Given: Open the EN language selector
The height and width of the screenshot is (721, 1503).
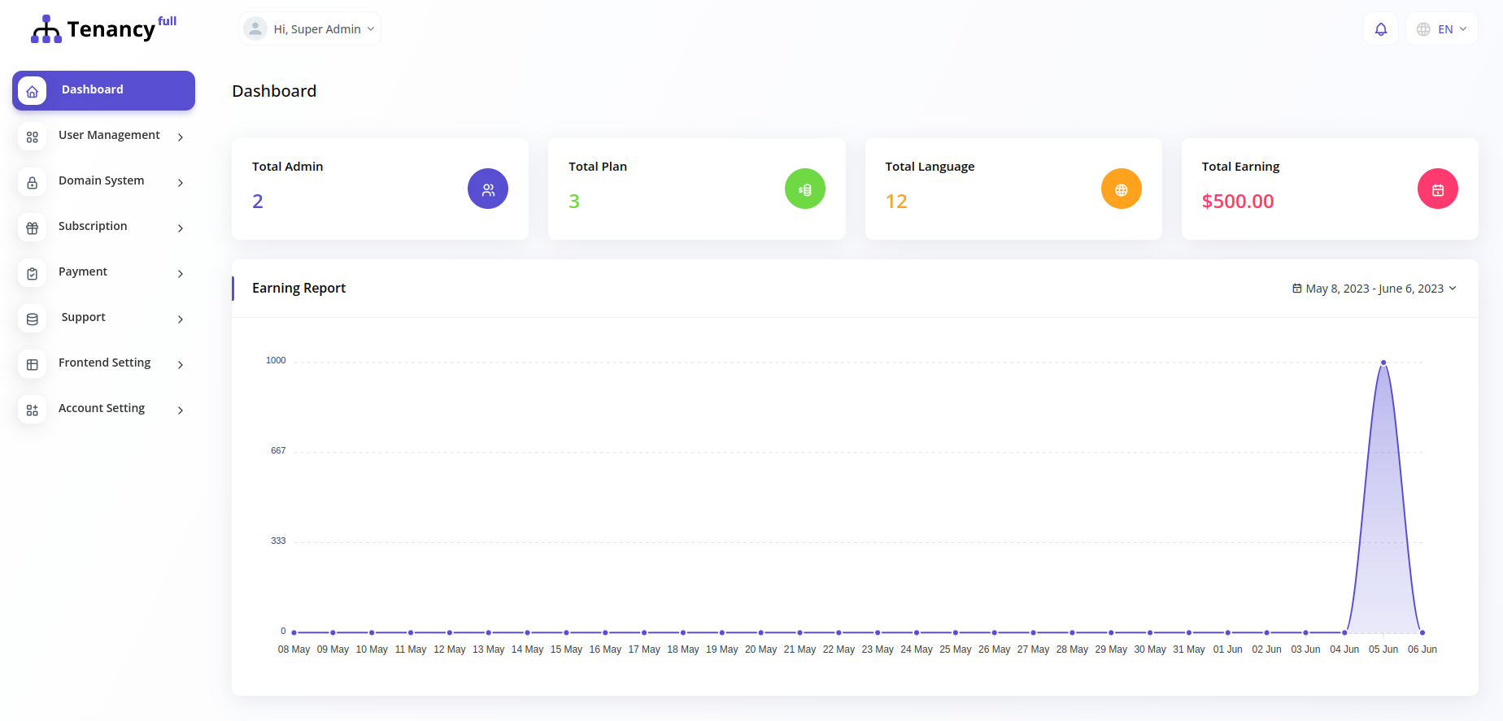Looking at the screenshot, I should 1442,29.
